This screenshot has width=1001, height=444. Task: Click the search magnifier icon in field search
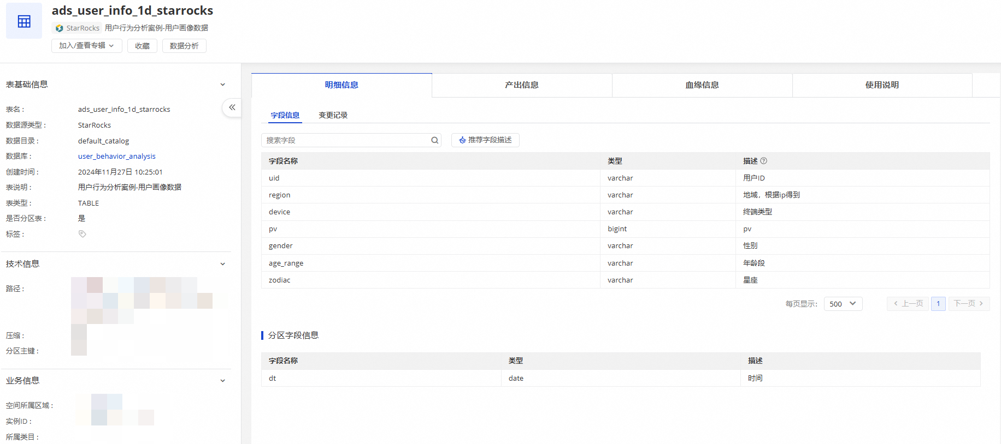435,140
